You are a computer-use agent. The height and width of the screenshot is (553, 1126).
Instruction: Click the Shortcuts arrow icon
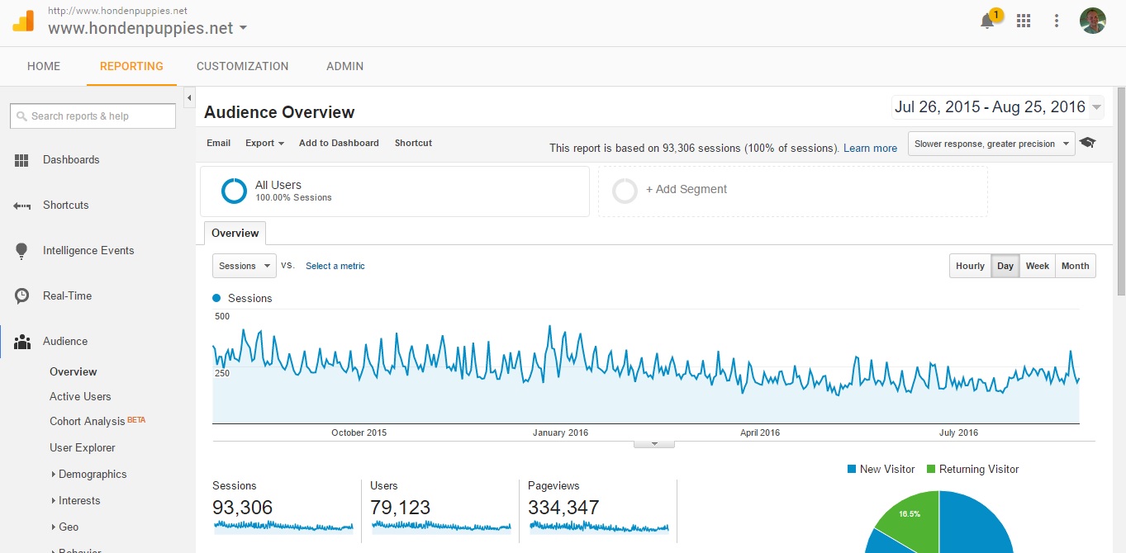(22, 206)
